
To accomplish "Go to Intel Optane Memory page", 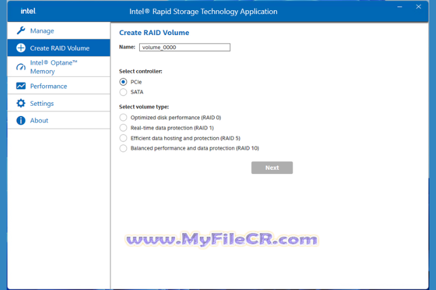I will pyautogui.click(x=59, y=66).
